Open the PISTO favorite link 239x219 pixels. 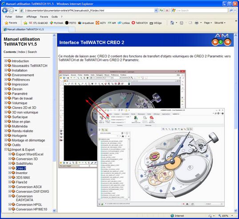pos(71,23)
